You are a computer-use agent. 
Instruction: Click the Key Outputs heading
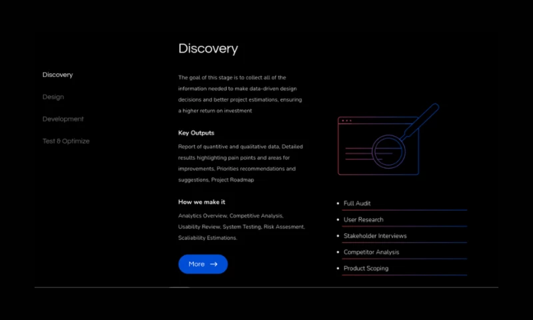click(197, 133)
